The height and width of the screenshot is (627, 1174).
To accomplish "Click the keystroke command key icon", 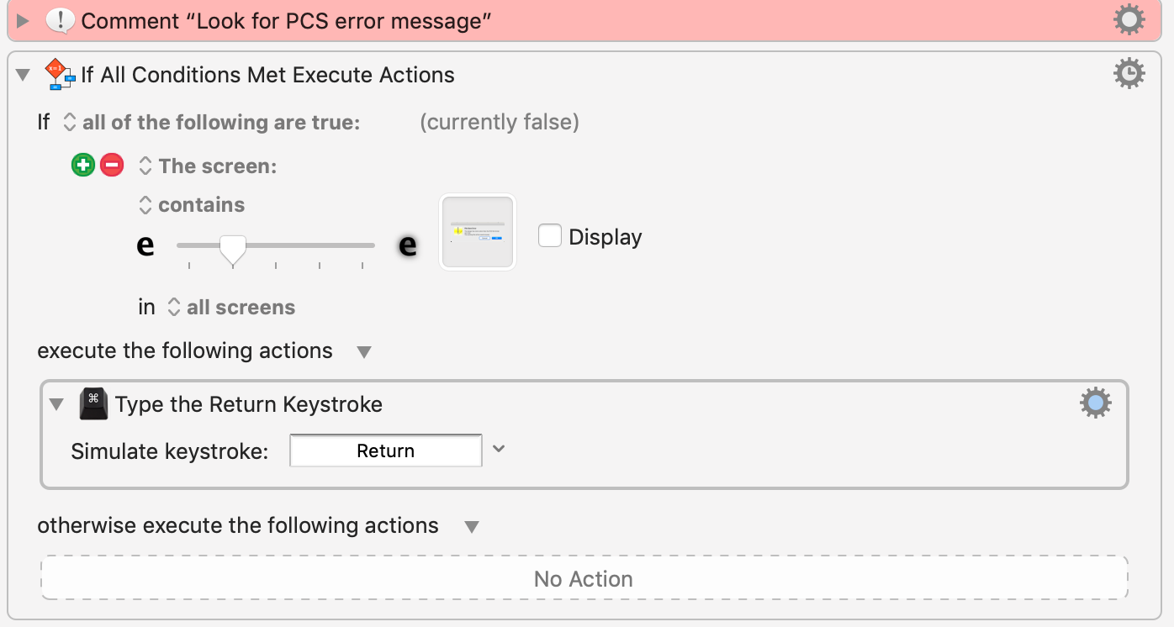I will pos(93,404).
